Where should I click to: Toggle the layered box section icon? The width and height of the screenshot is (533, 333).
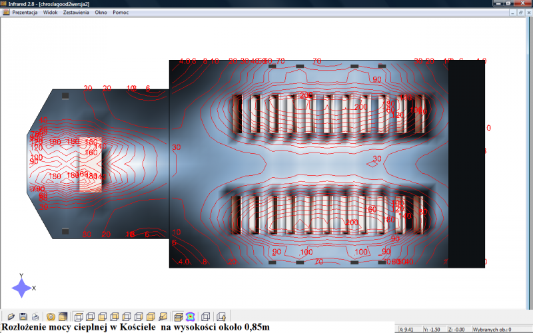179,317
